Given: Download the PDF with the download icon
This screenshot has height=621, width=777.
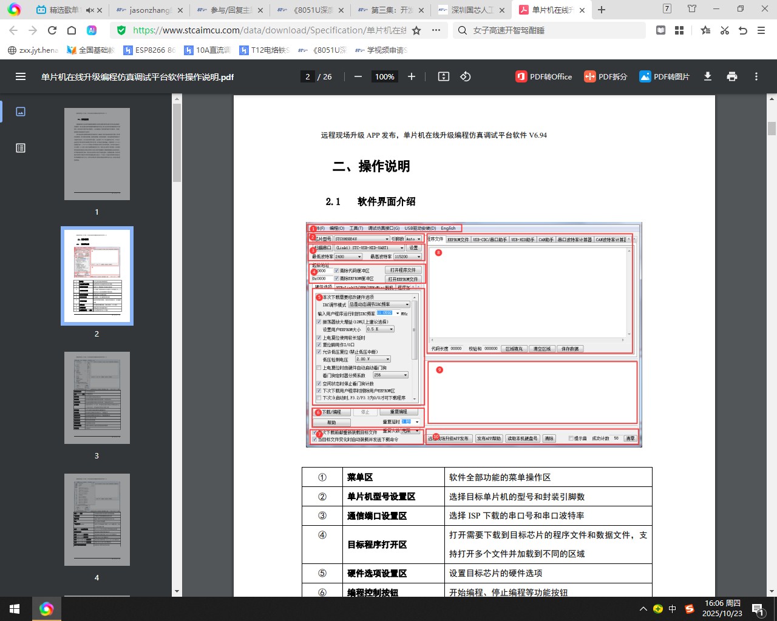Looking at the screenshot, I should (x=707, y=76).
